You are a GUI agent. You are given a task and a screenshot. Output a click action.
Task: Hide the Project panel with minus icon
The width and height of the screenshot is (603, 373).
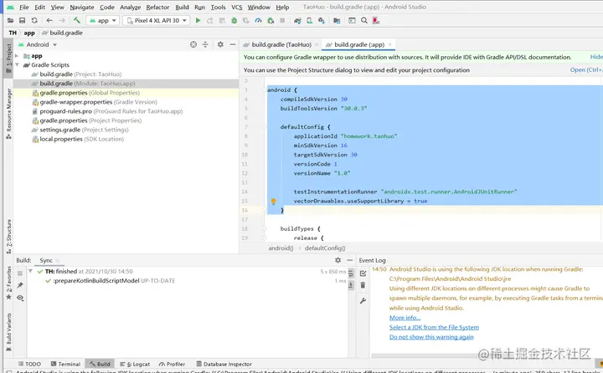[233, 44]
